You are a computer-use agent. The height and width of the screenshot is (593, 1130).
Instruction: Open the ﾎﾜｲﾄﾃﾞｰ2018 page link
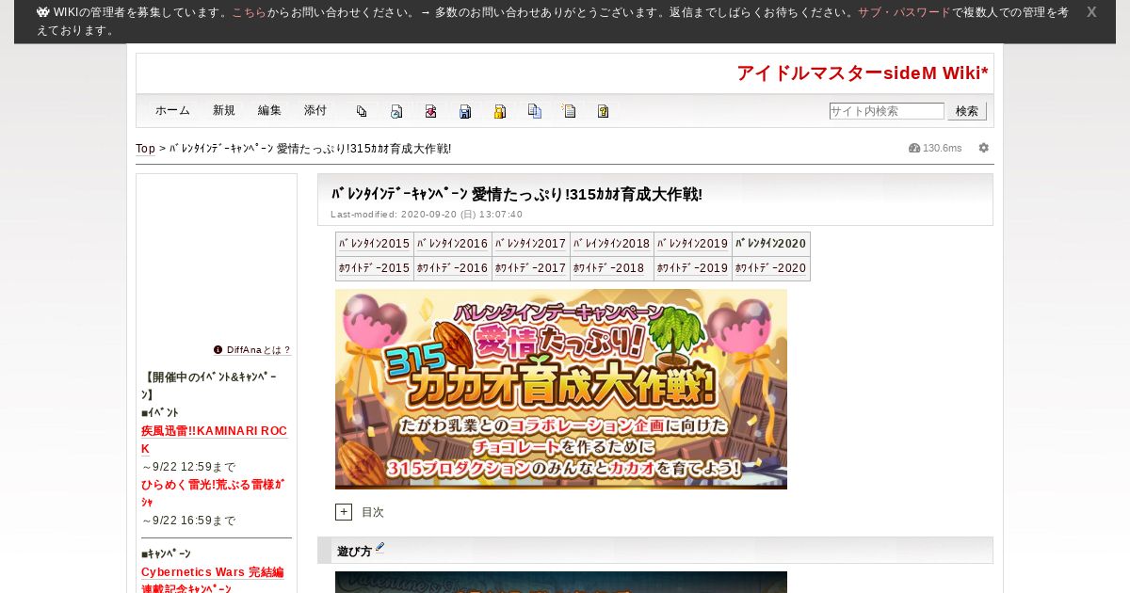609,268
